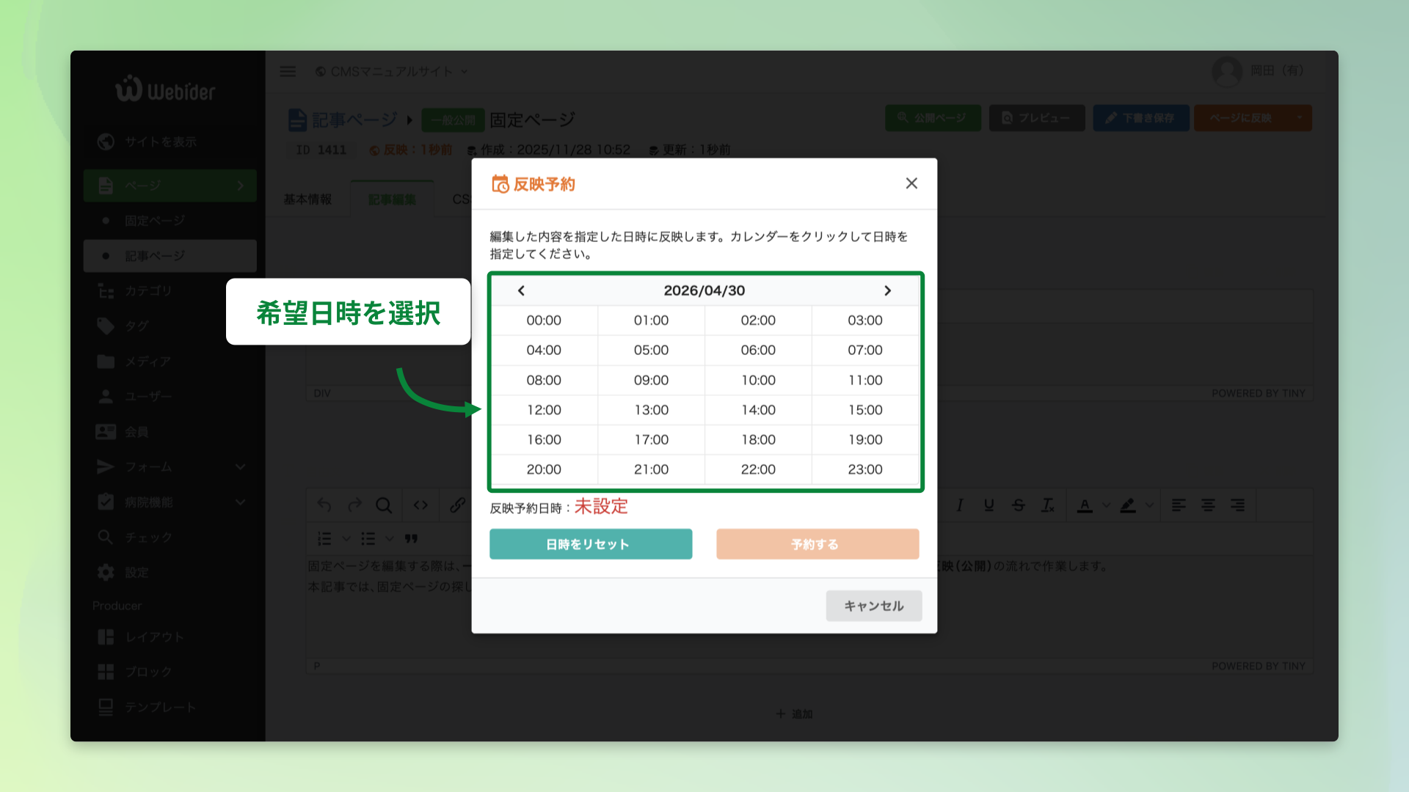1409x792 pixels.
Task: Open レイアウト icon in sidebar
Action: [x=106, y=637]
